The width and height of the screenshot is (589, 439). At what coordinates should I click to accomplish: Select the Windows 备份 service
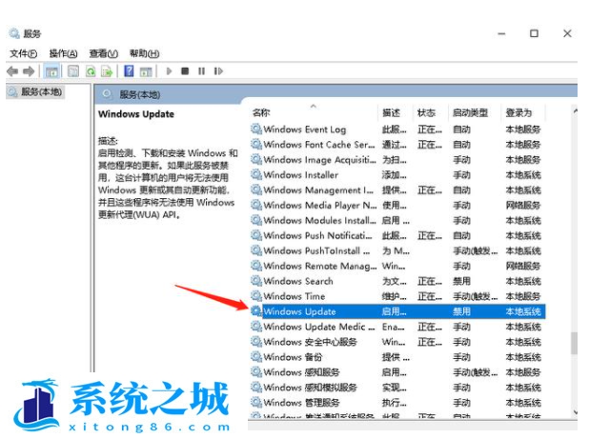click(x=397, y=357)
